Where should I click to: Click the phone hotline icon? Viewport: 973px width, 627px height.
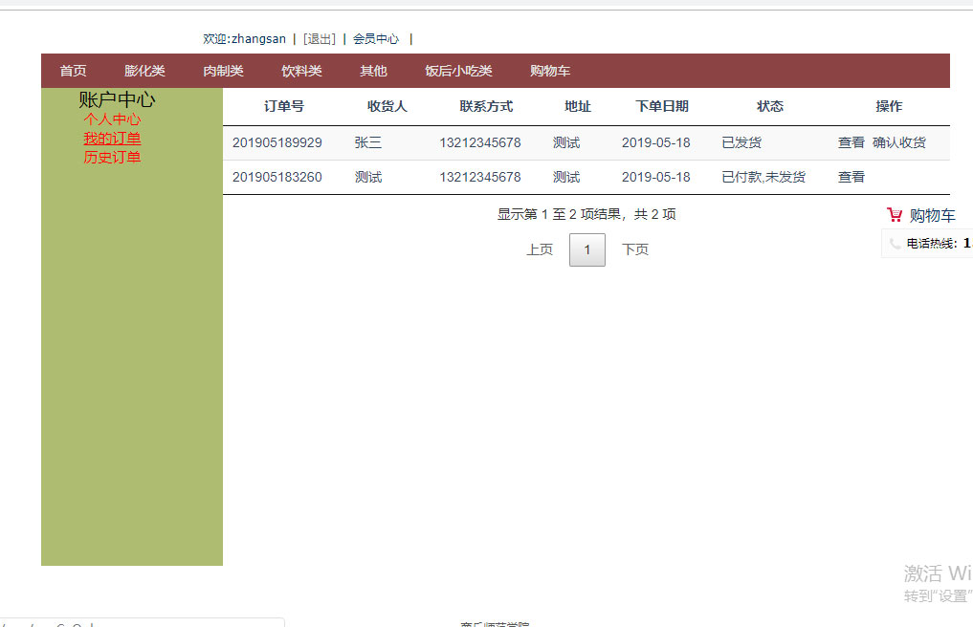point(895,244)
